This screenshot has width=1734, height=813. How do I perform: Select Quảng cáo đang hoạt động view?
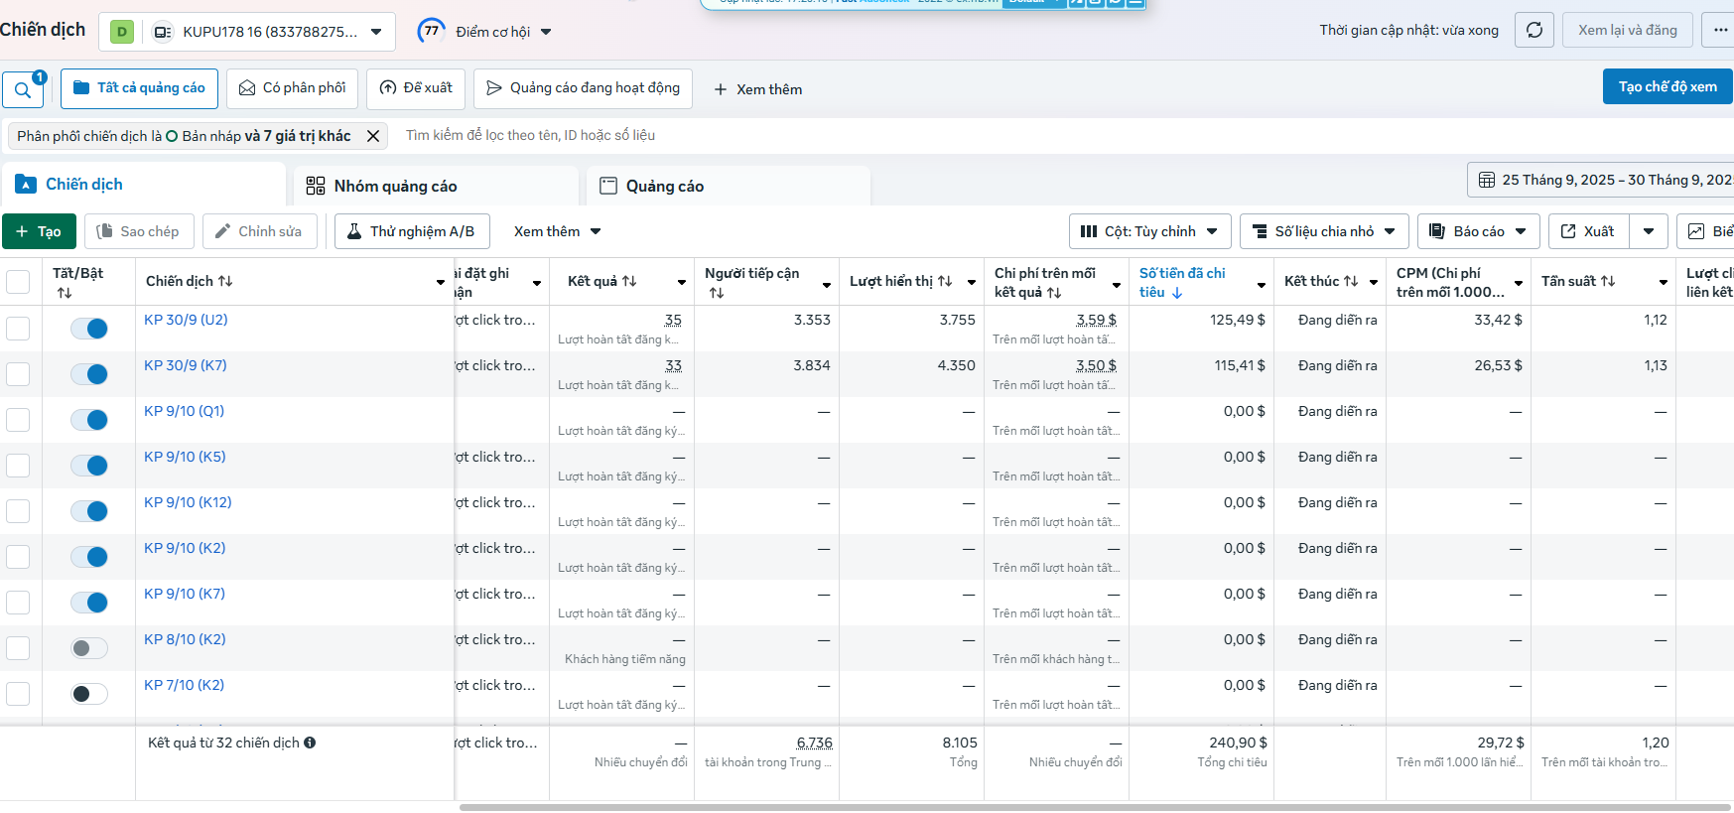pos(583,88)
